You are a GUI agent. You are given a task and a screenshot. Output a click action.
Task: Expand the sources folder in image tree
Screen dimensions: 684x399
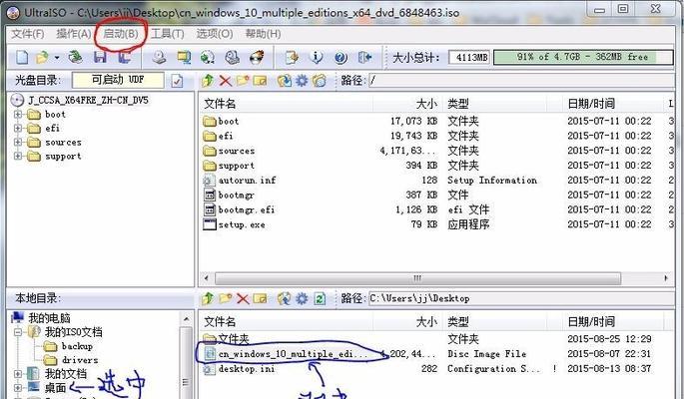pyautogui.click(x=18, y=142)
